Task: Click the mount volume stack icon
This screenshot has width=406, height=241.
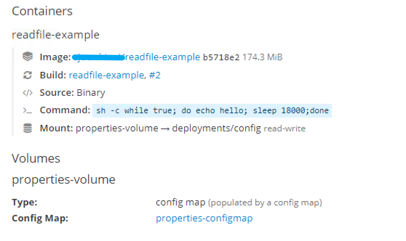Action: (x=28, y=128)
